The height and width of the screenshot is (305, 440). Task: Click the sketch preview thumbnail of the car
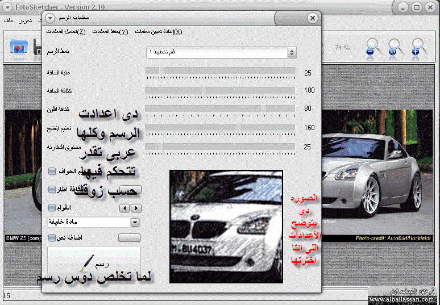pyautogui.click(x=226, y=226)
